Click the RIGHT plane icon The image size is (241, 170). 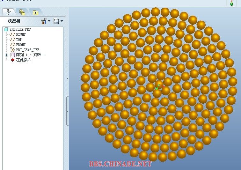point(12,34)
